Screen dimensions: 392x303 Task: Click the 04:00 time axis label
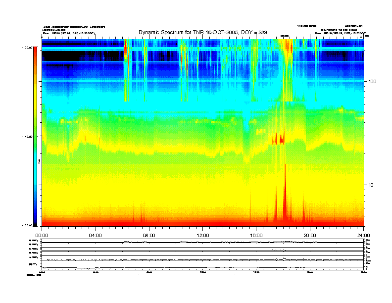(x=96, y=236)
